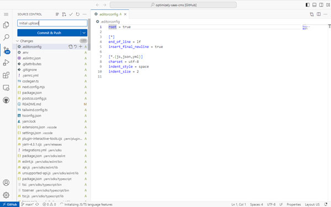
Task: Open the hamburger application menu
Action: [6, 14]
